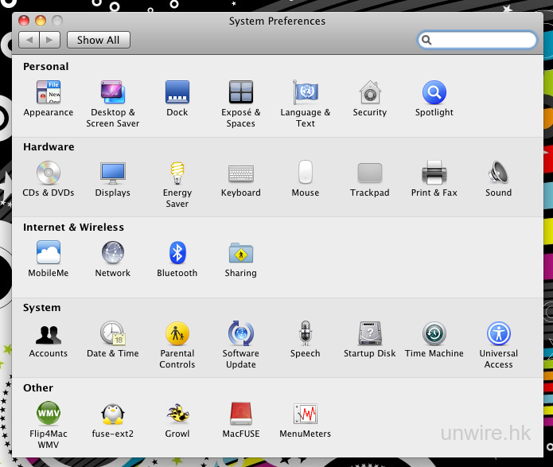553x467 pixels.
Task: Click the search field in toolbar
Action: [x=484, y=40]
